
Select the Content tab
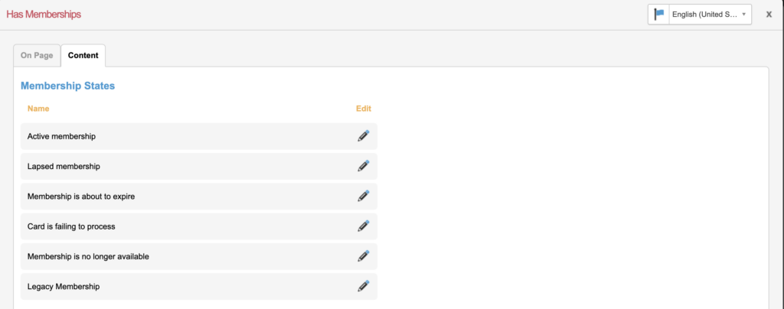click(x=83, y=56)
